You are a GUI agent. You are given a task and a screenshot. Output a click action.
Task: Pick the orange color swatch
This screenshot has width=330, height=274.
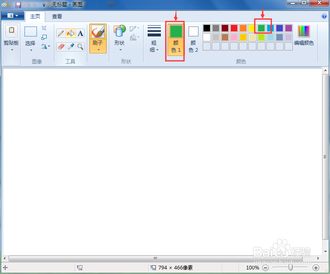click(243, 28)
